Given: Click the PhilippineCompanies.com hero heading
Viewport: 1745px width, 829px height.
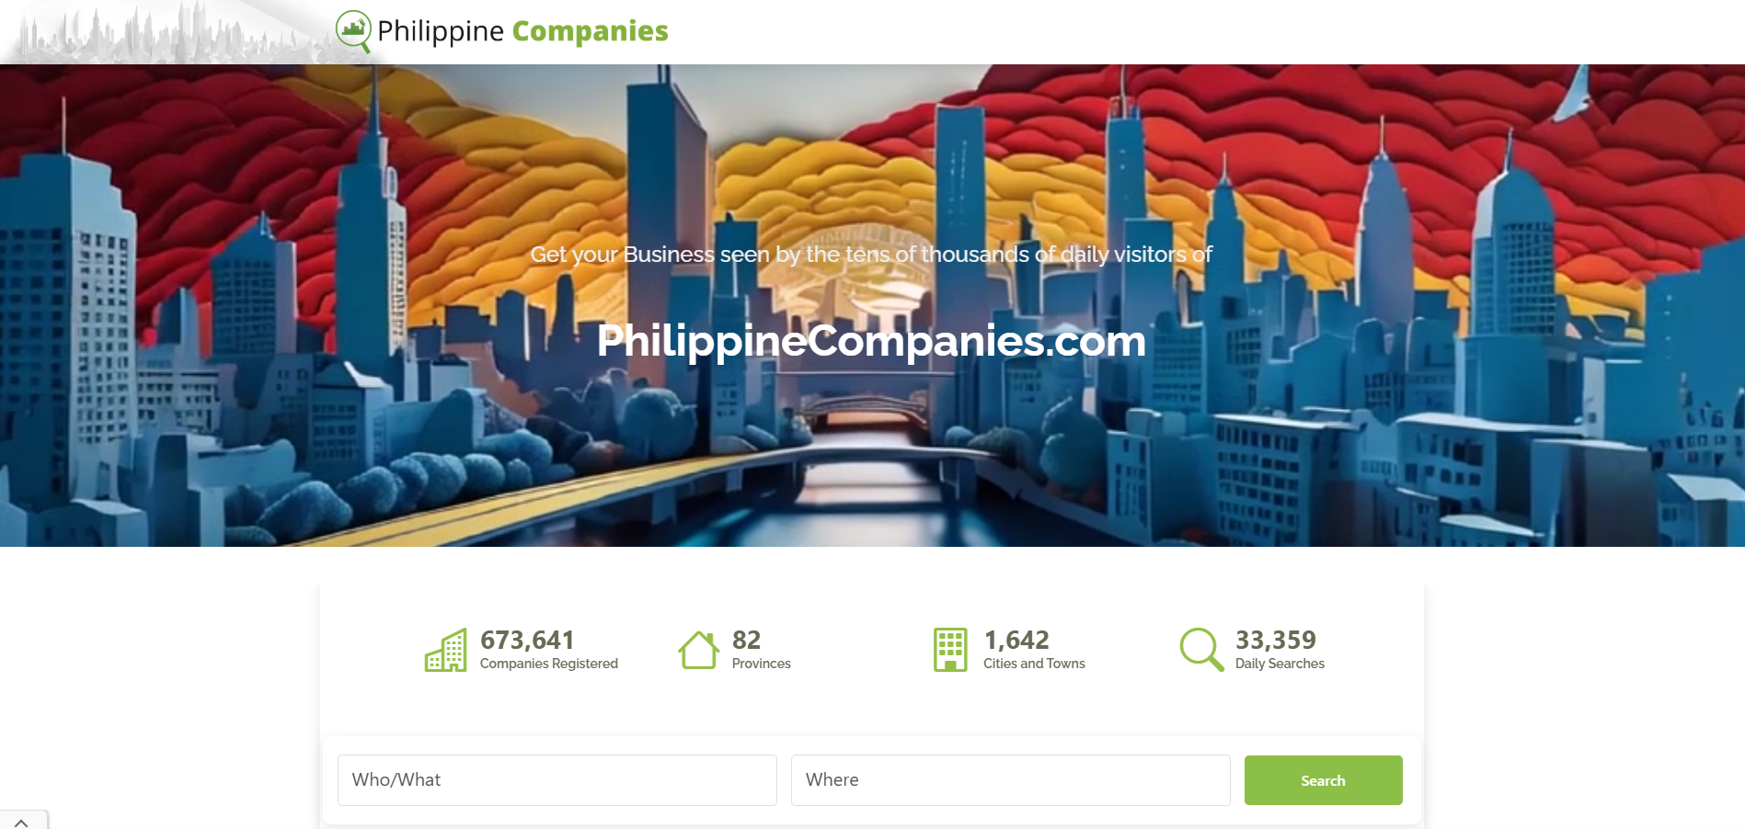Looking at the screenshot, I should pyautogui.click(x=871, y=341).
